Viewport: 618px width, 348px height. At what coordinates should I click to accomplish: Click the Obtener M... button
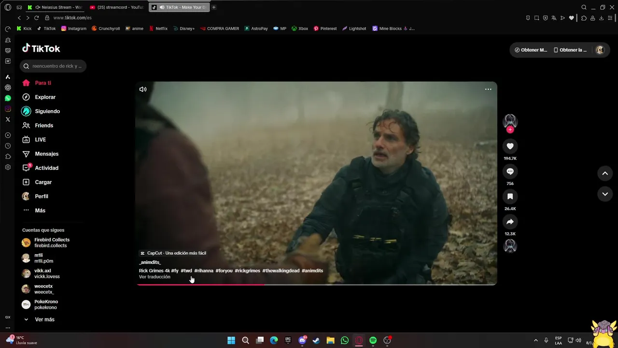[531, 50]
